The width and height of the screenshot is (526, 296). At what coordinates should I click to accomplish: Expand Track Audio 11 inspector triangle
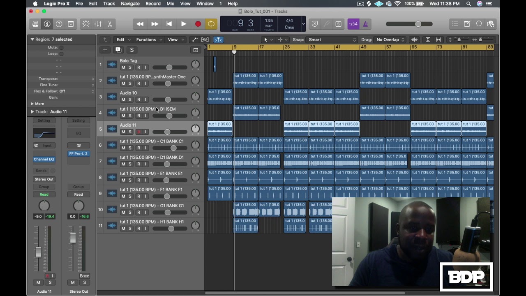pyautogui.click(x=32, y=111)
